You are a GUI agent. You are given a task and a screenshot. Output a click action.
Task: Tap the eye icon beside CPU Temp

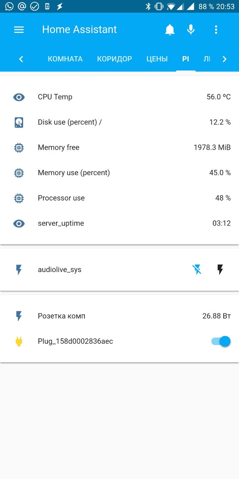coord(19,97)
